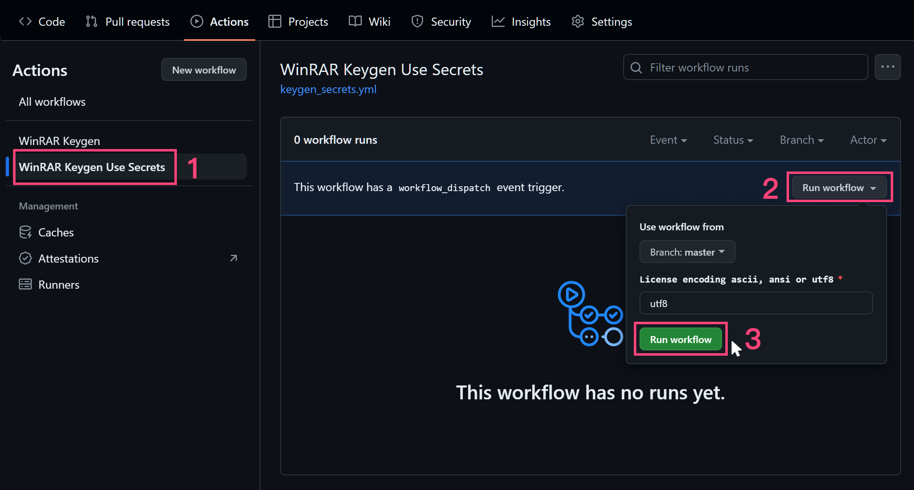Click the Insights graph icon
The image size is (914, 490).
(498, 21)
